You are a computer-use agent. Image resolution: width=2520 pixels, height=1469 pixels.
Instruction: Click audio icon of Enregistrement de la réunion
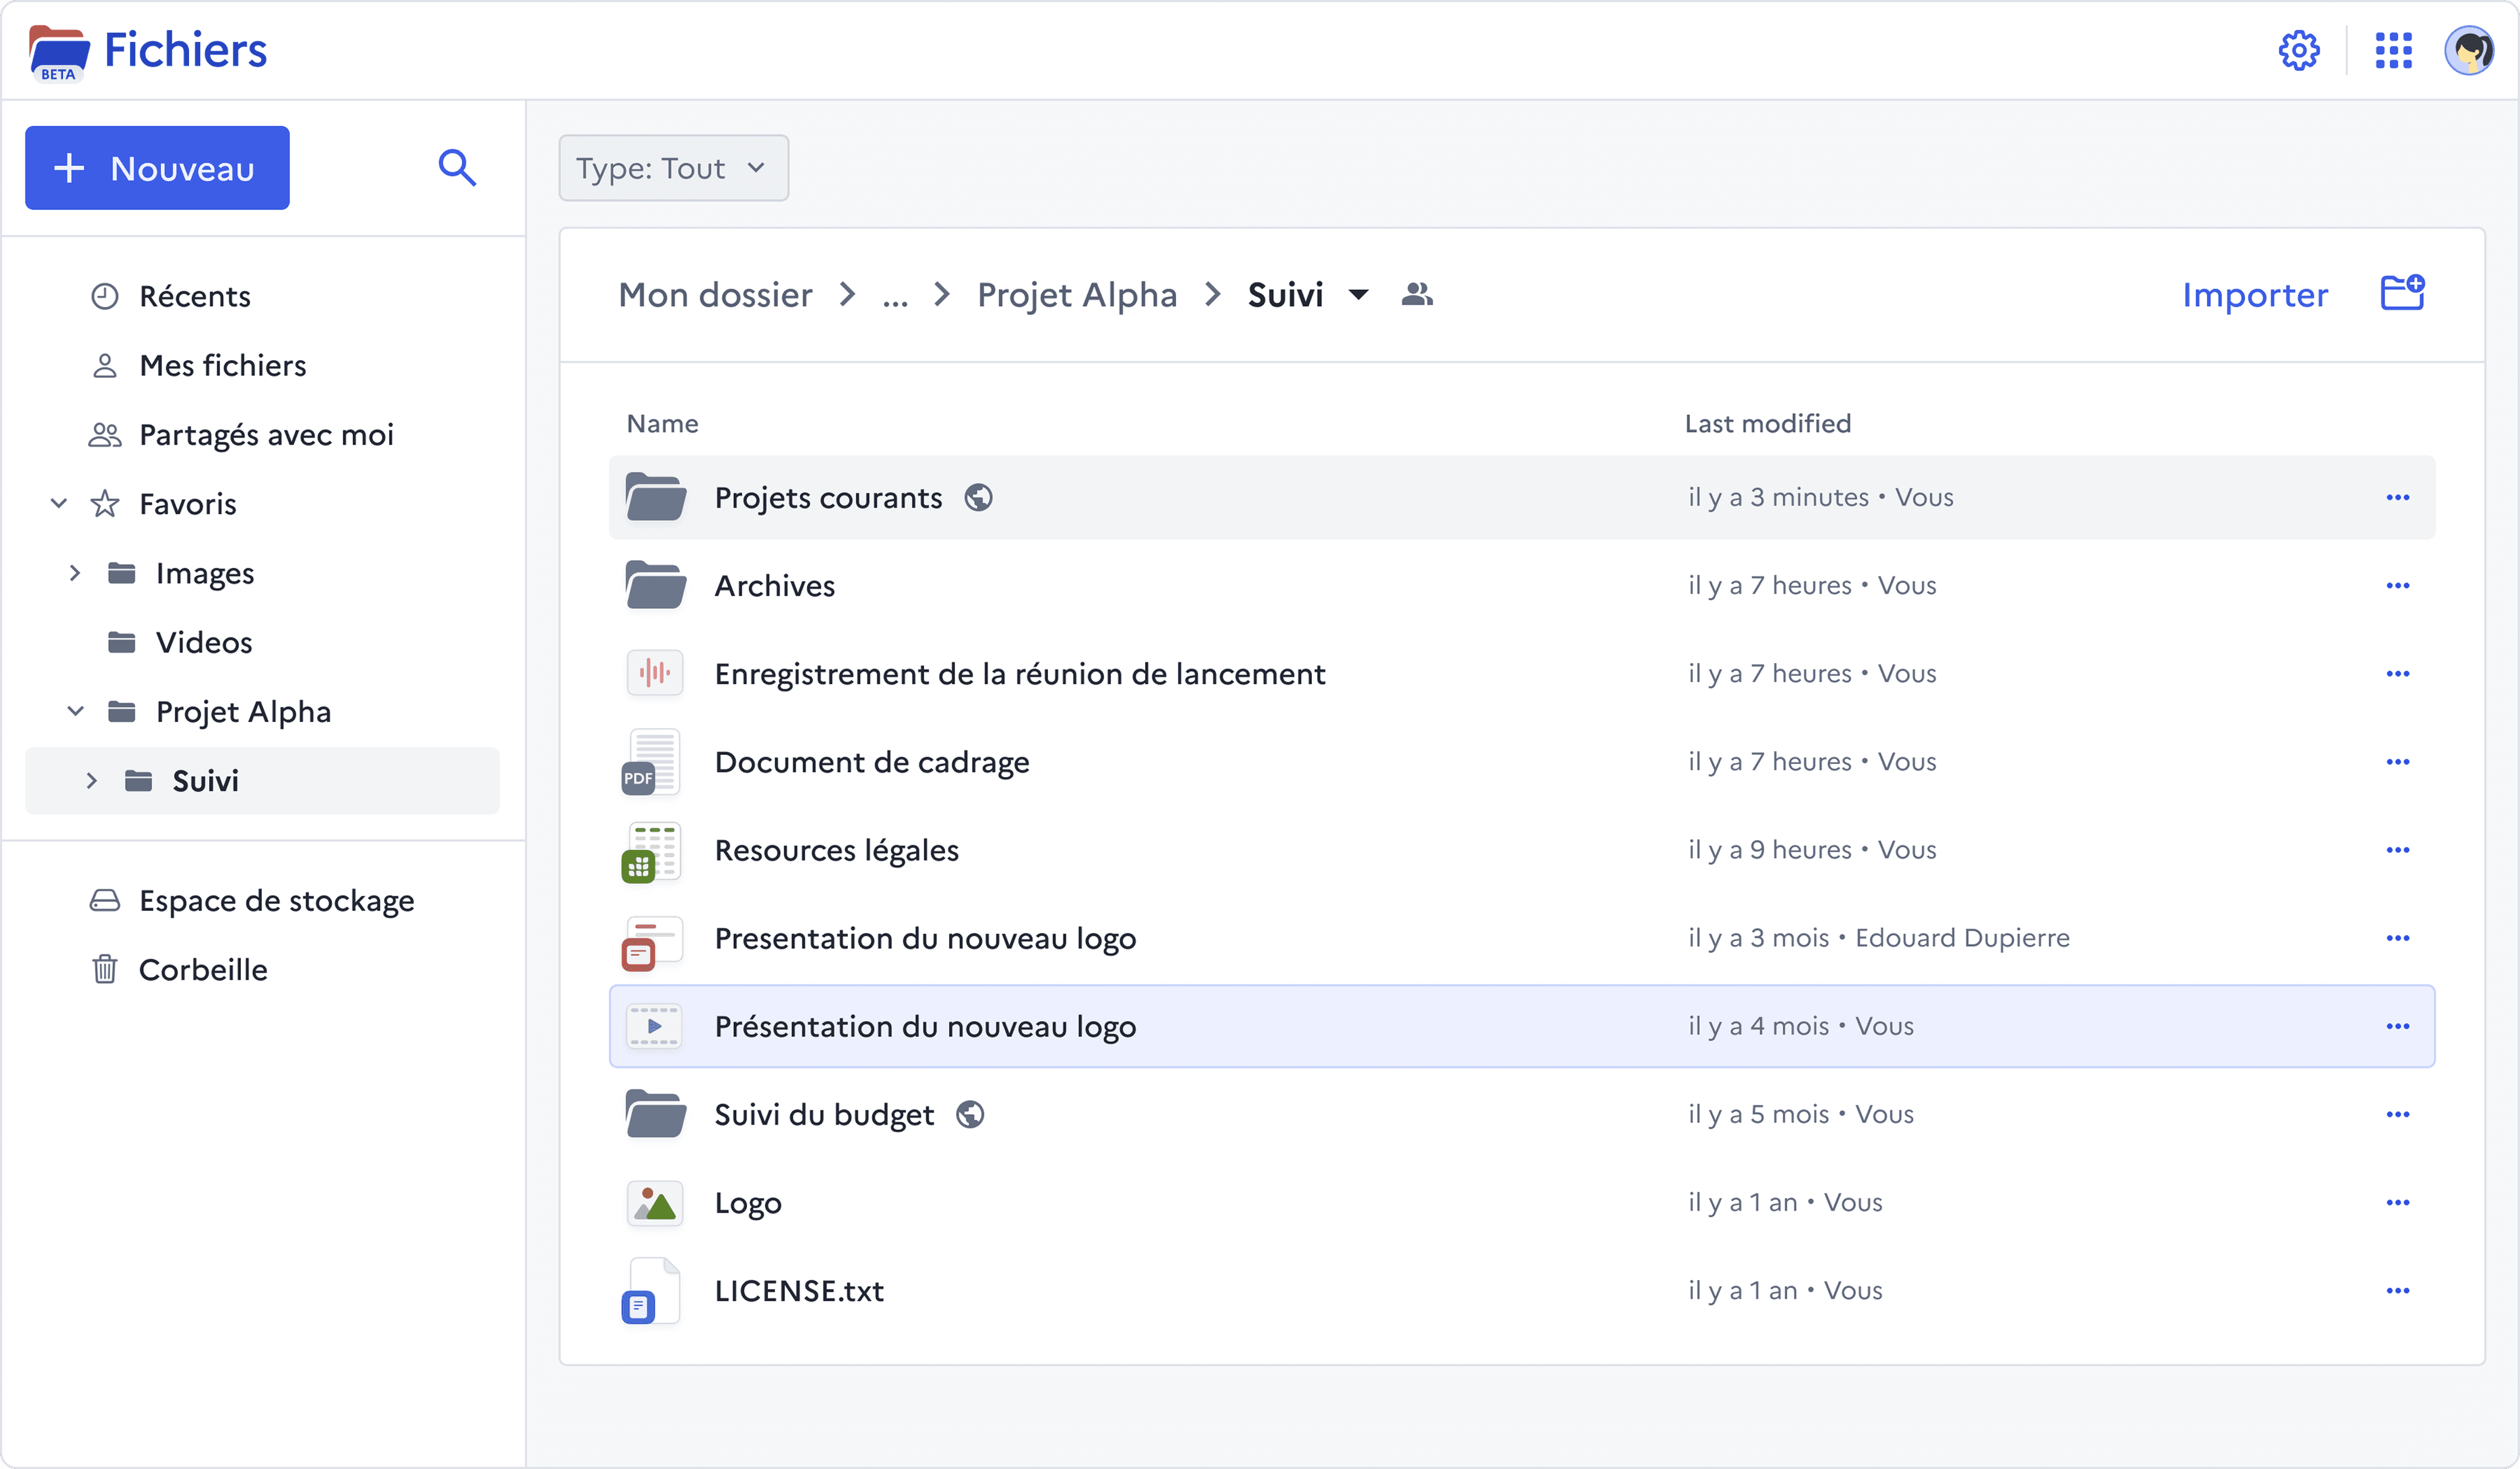(654, 674)
